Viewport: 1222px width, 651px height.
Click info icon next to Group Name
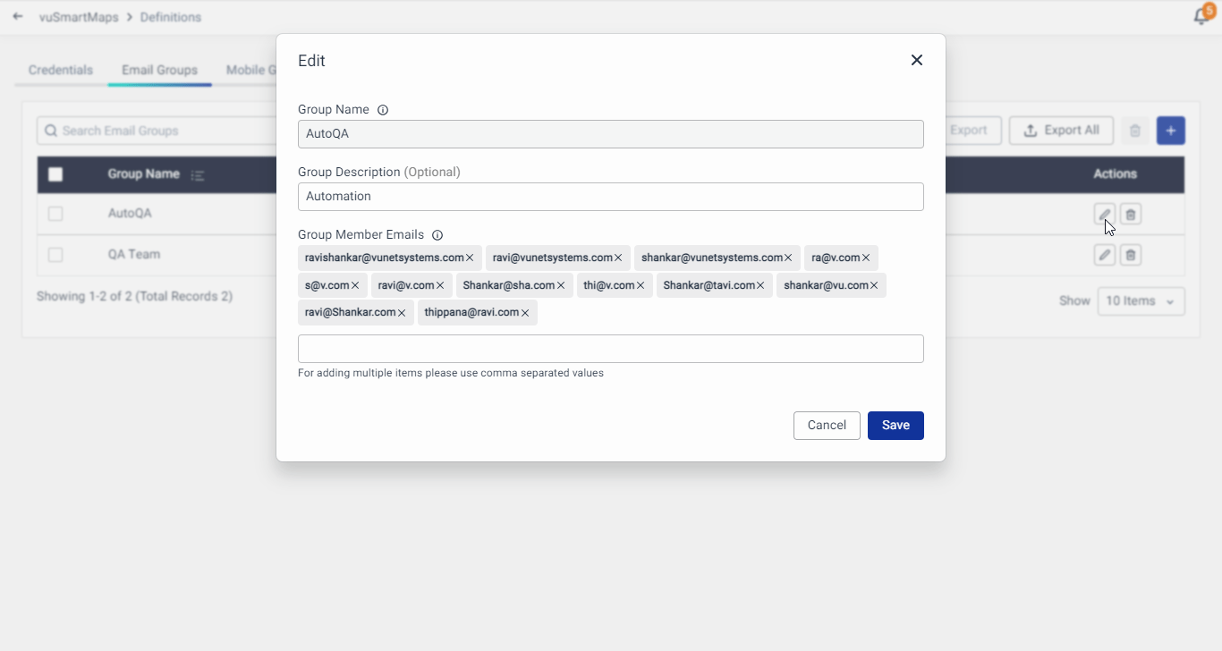tap(383, 110)
